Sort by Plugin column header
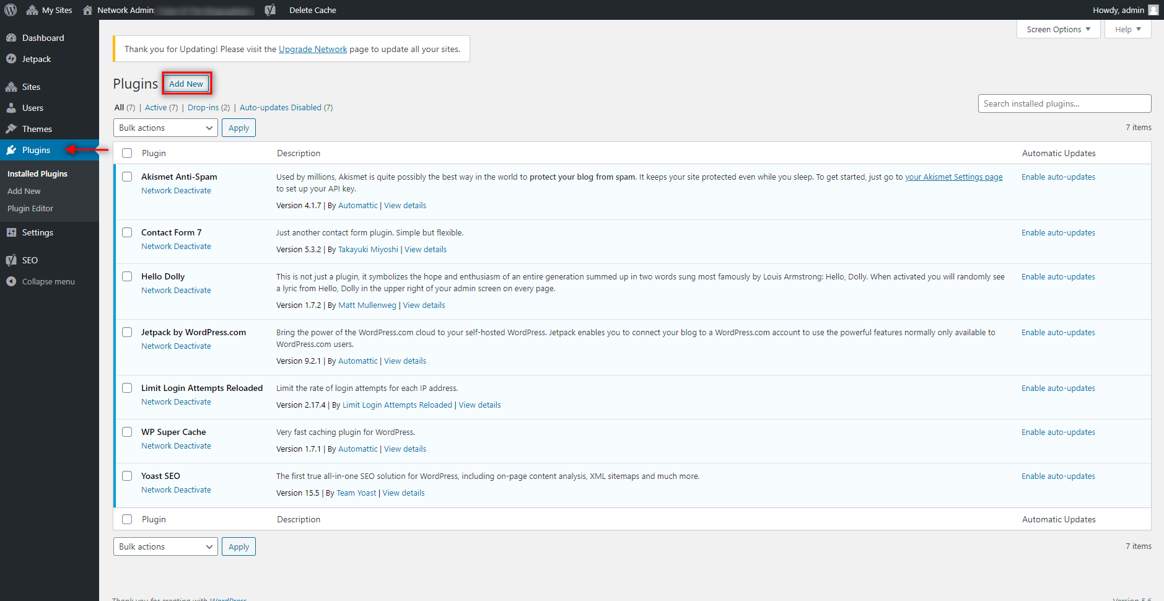Image resolution: width=1164 pixels, height=601 pixels. (154, 153)
